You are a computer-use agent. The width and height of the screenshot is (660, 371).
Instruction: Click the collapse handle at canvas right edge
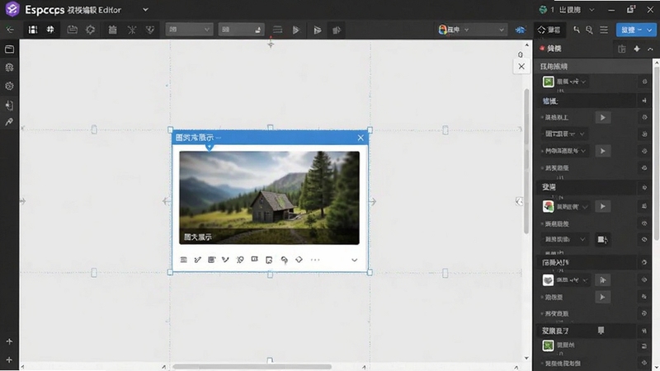[x=519, y=201]
